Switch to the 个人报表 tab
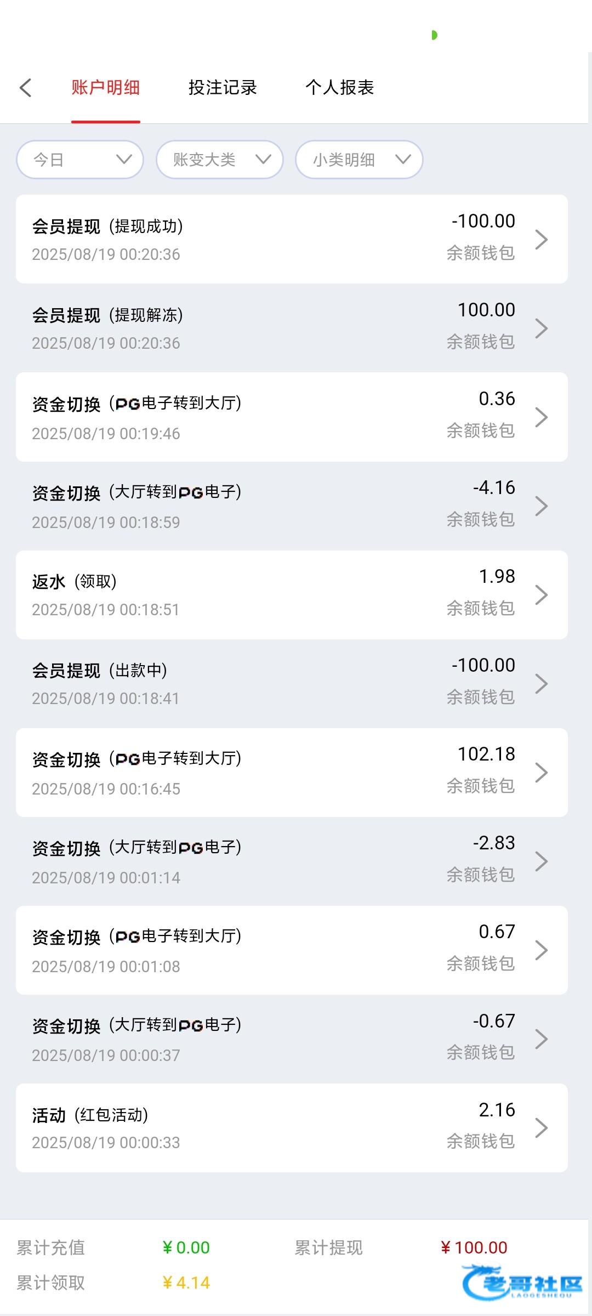The image size is (592, 1316). tap(340, 88)
